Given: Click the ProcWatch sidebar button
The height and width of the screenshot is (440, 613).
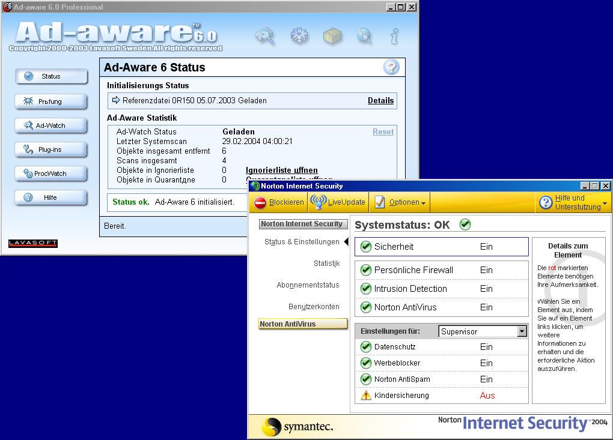Looking at the screenshot, I should 51,173.
